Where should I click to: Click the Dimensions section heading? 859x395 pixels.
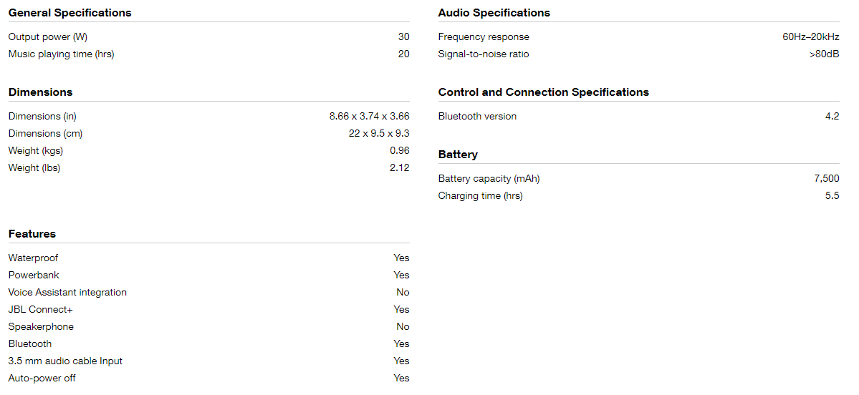41,92
